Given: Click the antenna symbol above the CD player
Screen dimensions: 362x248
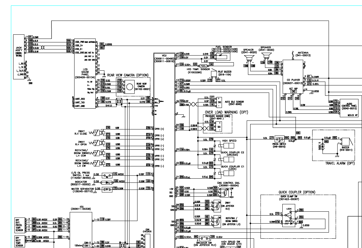Looking at the screenshot, I should pos(293,55).
